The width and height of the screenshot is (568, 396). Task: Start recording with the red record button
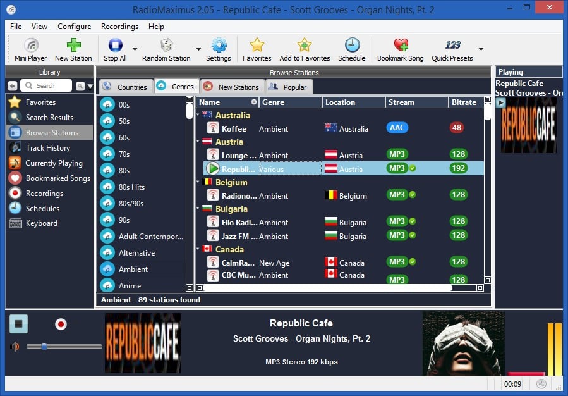click(61, 323)
